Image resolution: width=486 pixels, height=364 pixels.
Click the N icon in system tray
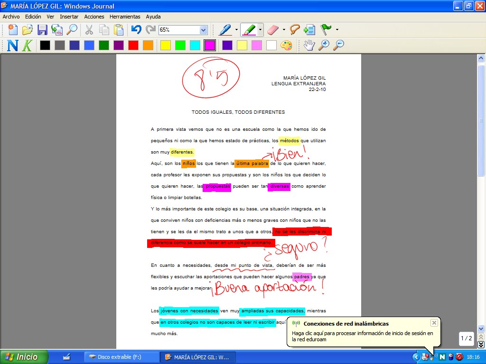click(x=442, y=357)
